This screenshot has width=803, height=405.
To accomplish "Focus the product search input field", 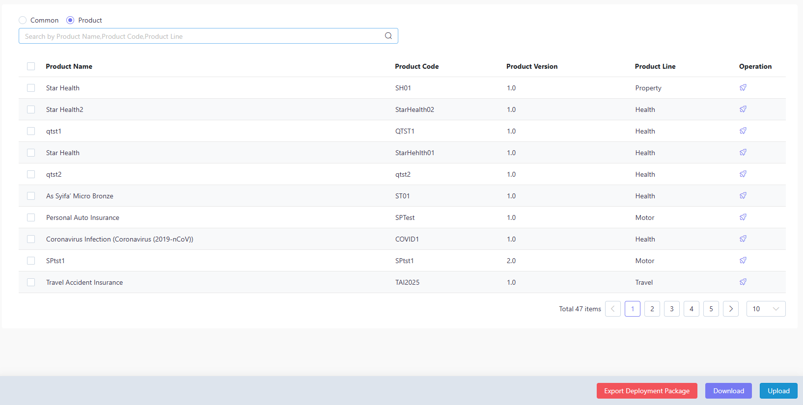I will click(x=201, y=36).
